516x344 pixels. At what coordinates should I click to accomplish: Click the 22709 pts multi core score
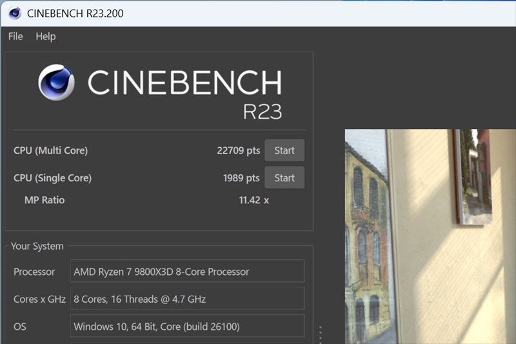click(238, 150)
